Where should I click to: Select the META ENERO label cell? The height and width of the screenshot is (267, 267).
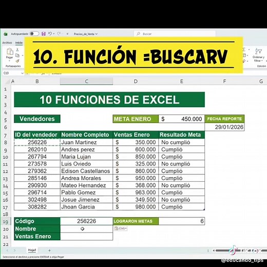[x=136, y=119]
